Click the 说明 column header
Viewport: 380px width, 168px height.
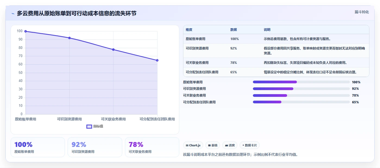[267, 30]
